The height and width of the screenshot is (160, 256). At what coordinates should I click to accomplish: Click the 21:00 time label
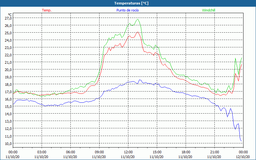(214, 152)
